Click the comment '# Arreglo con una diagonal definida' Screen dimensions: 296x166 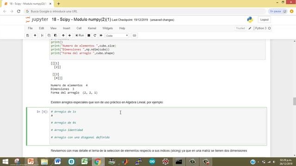[80, 137]
